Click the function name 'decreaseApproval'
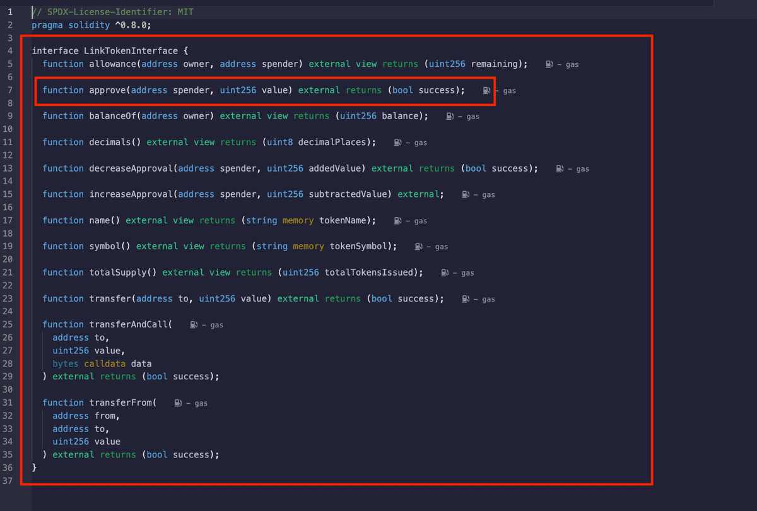The width and height of the screenshot is (757, 511). coord(131,168)
